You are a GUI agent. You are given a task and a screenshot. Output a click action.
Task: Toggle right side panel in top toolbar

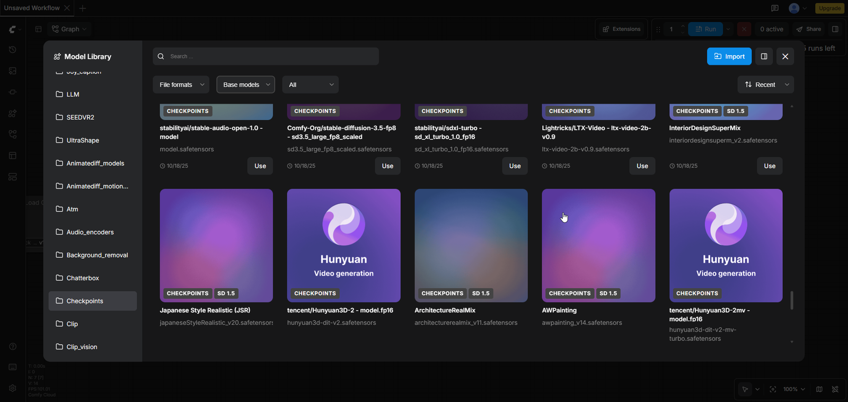point(835,29)
